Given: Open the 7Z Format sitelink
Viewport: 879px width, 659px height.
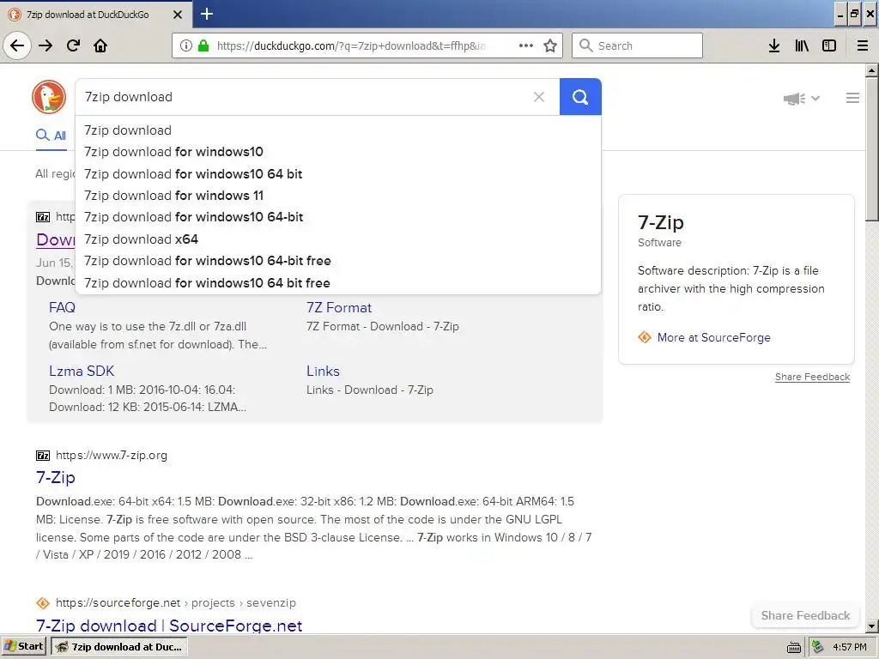Looking at the screenshot, I should pos(338,308).
